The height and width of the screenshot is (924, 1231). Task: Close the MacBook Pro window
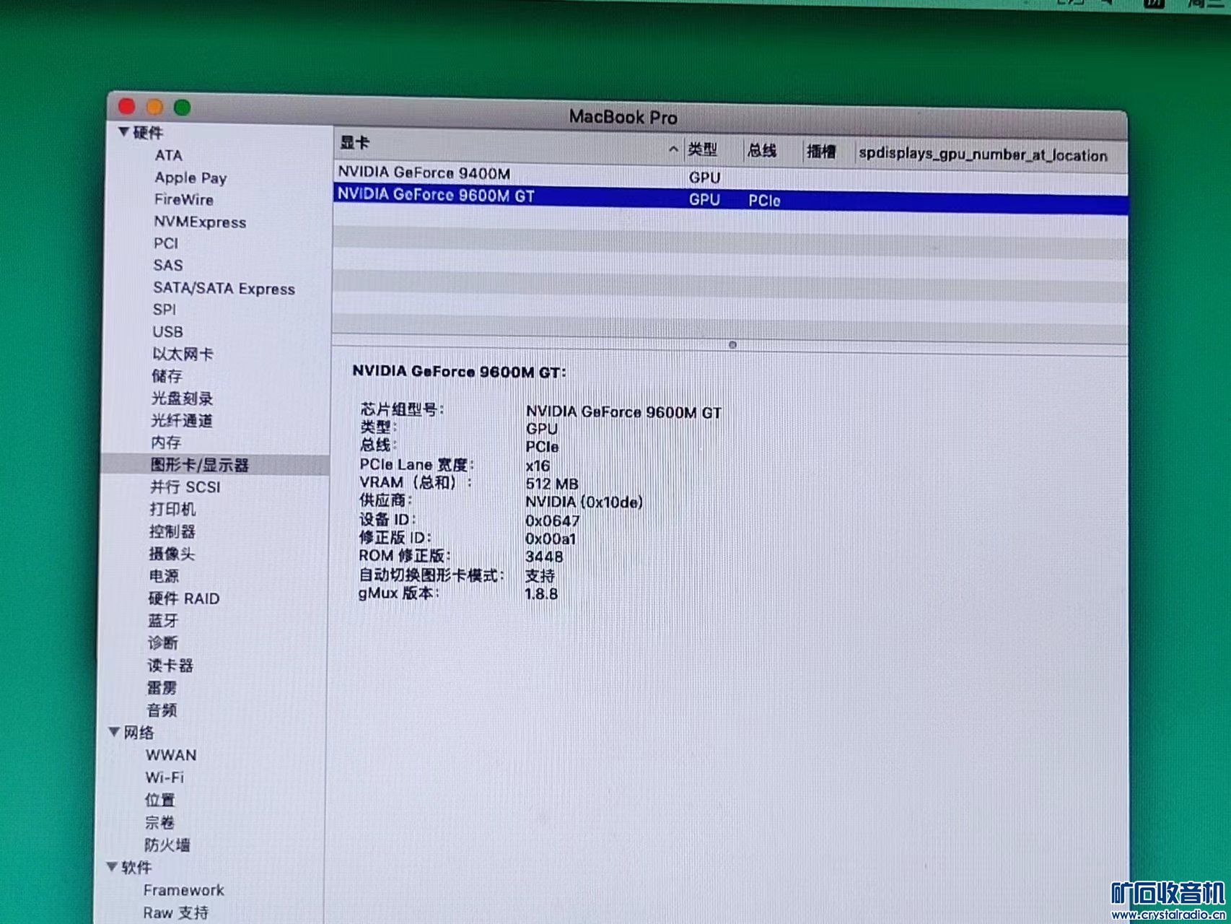tap(127, 107)
